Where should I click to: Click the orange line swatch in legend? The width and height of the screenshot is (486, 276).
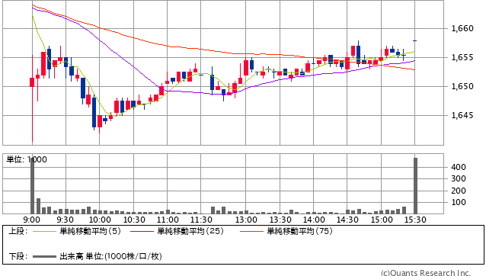click(251, 231)
